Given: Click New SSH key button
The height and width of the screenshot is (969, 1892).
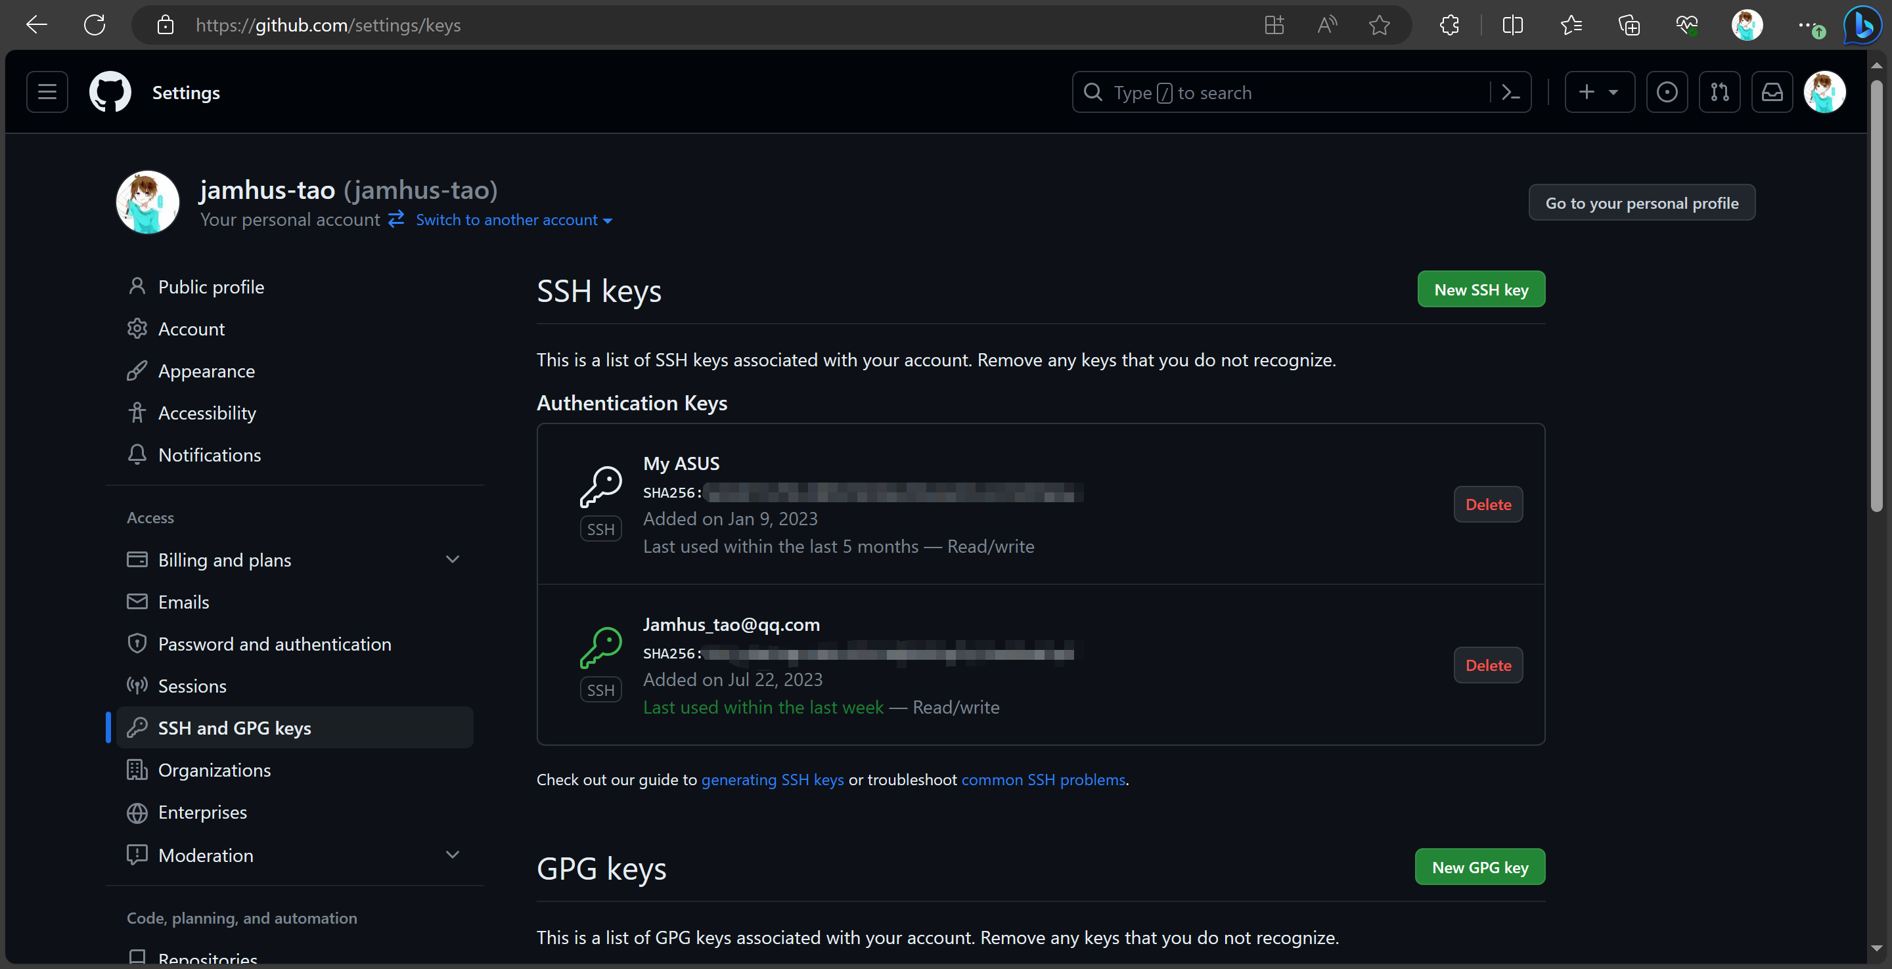Looking at the screenshot, I should [1481, 290].
